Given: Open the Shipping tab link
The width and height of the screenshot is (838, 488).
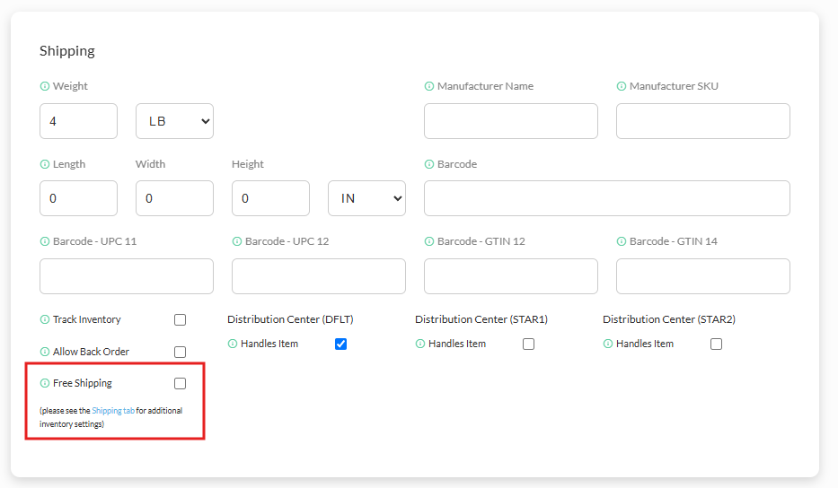Looking at the screenshot, I should pyautogui.click(x=113, y=411).
